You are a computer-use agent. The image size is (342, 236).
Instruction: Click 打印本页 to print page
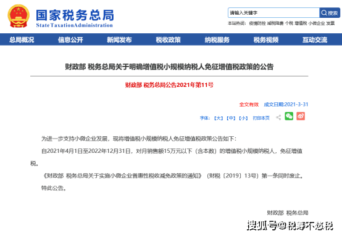[261, 118]
